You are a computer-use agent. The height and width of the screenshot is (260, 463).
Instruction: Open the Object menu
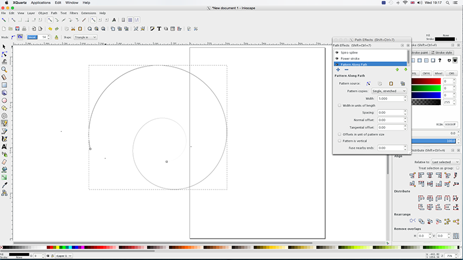43,13
